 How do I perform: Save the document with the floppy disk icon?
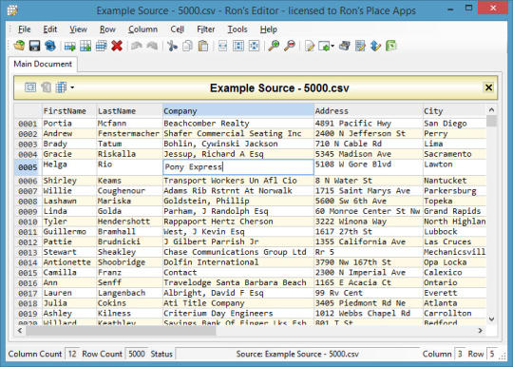pyautogui.click(x=34, y=46)
